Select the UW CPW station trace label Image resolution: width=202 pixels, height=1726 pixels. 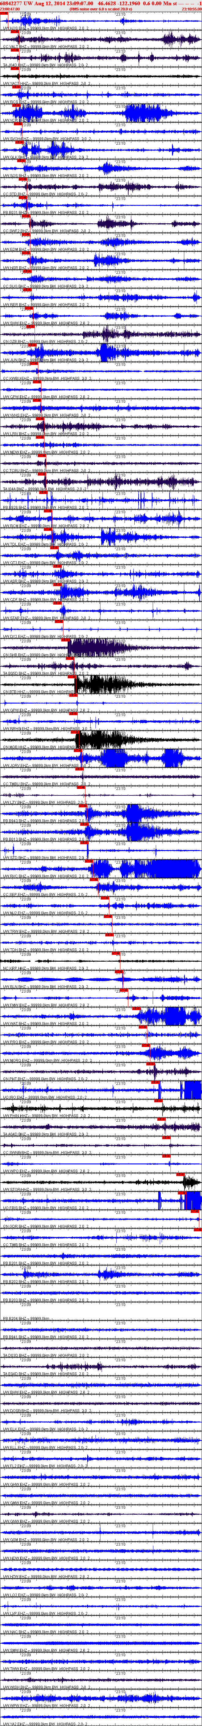tap(45, 397)
